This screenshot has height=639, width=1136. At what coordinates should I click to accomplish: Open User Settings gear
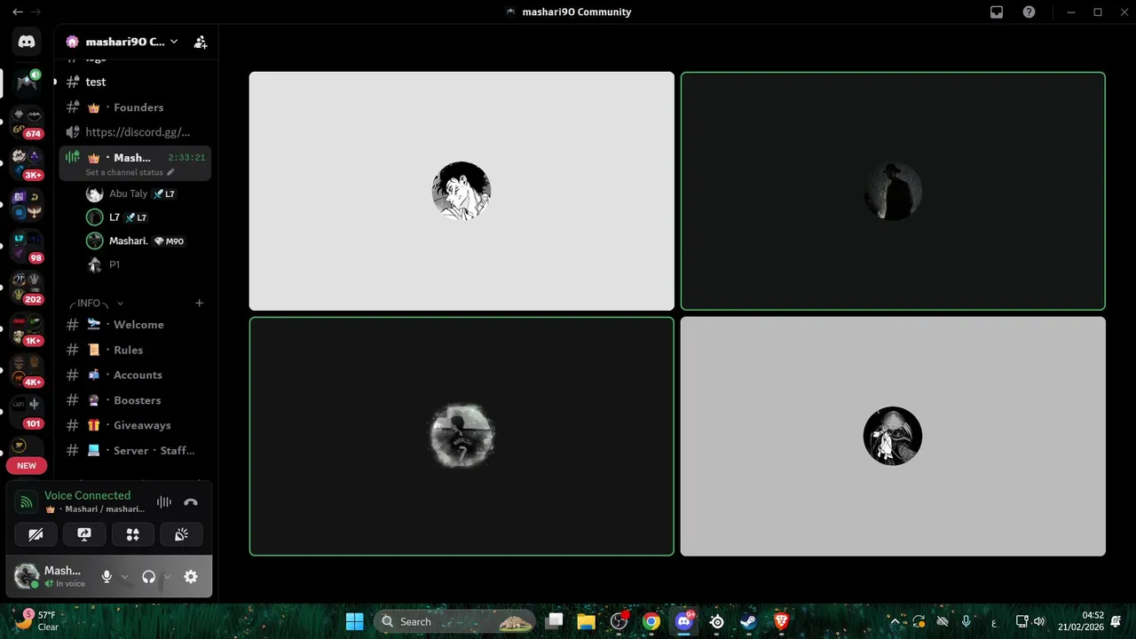coord(191,577)
